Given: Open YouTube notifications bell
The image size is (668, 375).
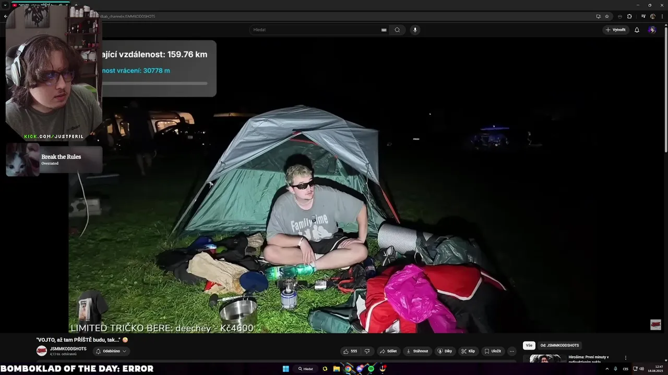Looking at the screenshot, I should (637, 30).
